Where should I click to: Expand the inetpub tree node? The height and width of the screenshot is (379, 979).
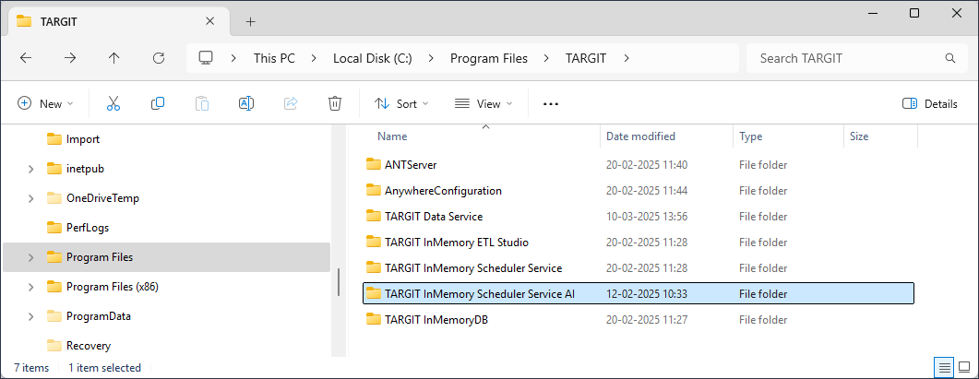[30, 169]
